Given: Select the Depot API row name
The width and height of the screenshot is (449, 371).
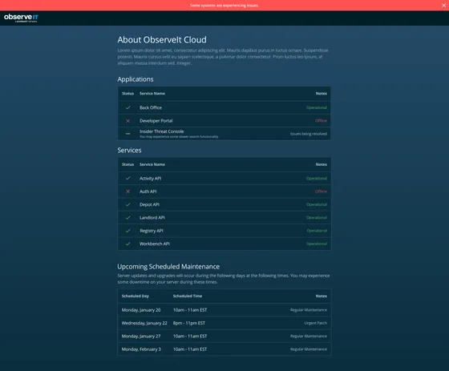Looking at the screenshot, I should (x=149, y=204).
